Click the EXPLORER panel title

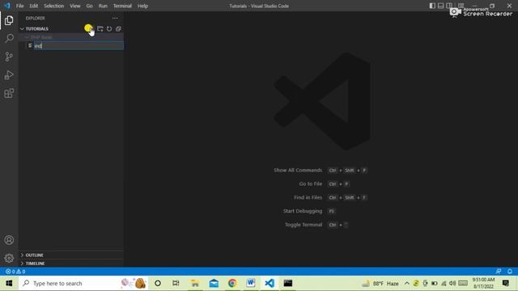click(36, 18)
